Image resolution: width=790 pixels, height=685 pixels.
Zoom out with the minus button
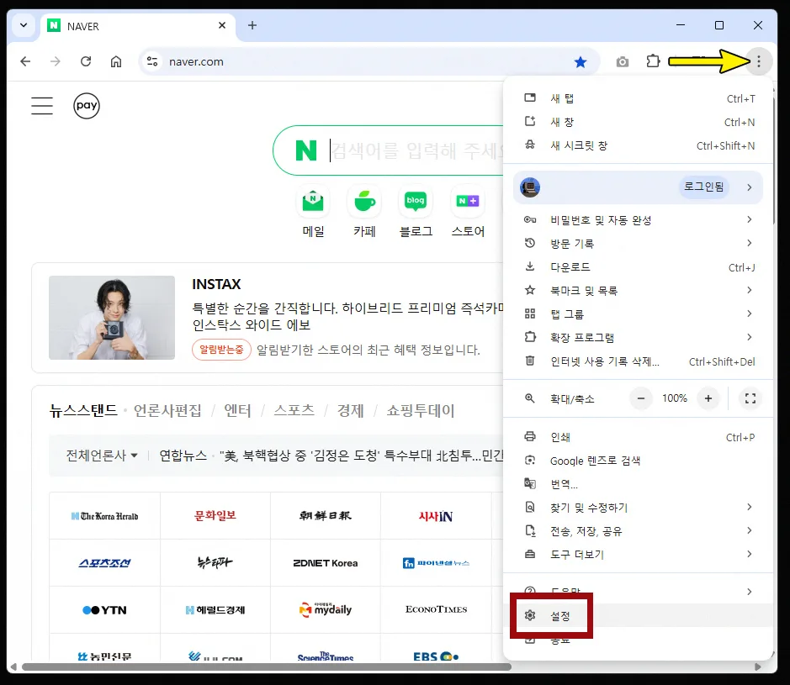(641, 398)
